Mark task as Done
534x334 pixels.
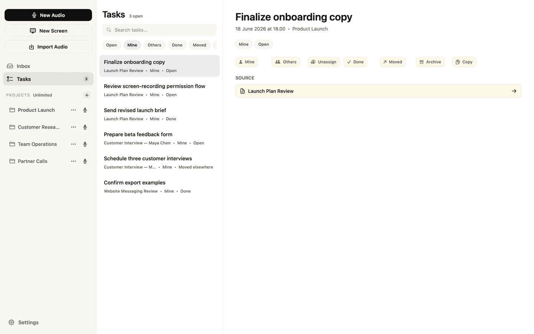(355, 62)
